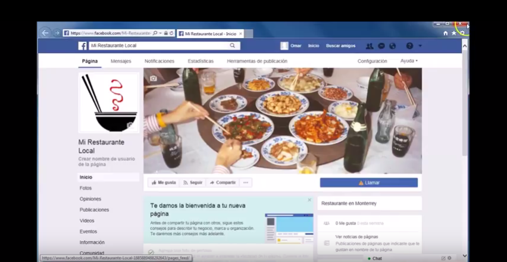Click into the Facebook search field

coord(158,46)
